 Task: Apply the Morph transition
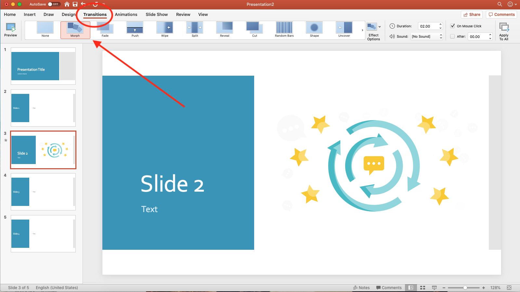pos(75,30)
